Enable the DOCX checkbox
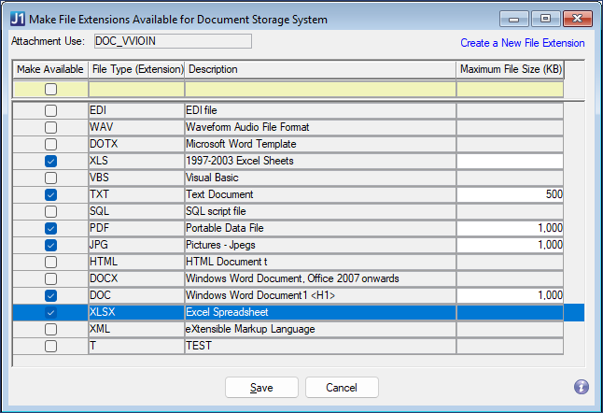Image resolution: width=603 pixels, height=413 pixels. point(50,278)
